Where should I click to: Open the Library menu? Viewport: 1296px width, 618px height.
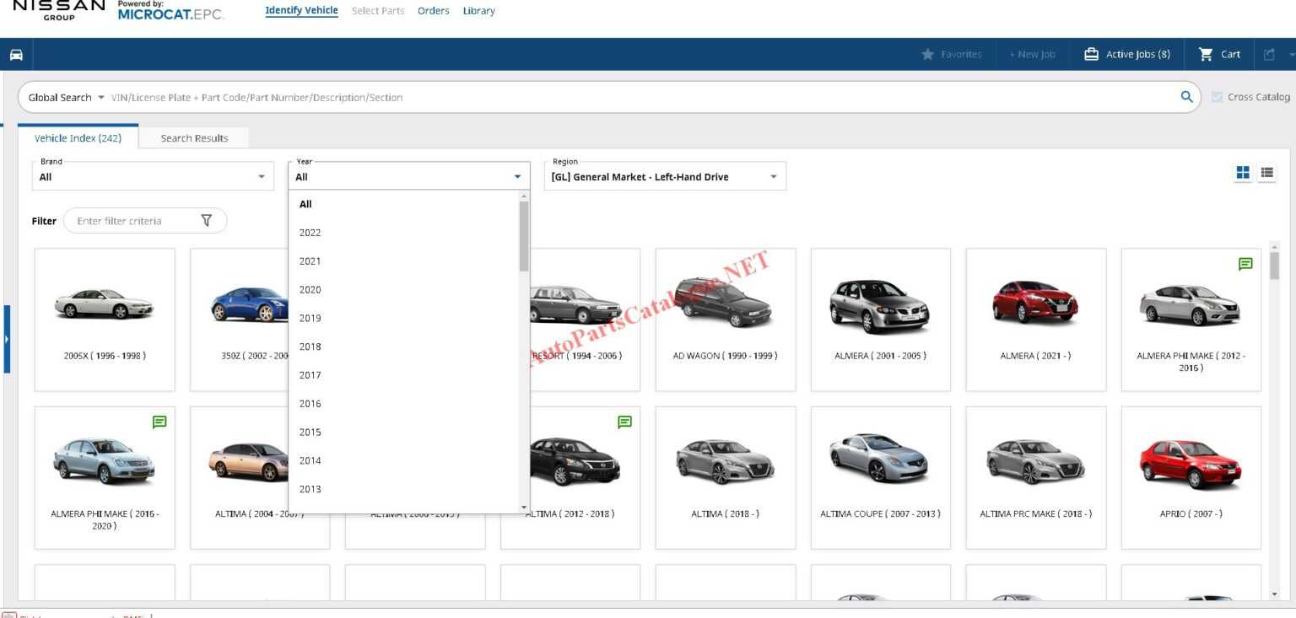[x=478, y=11]
